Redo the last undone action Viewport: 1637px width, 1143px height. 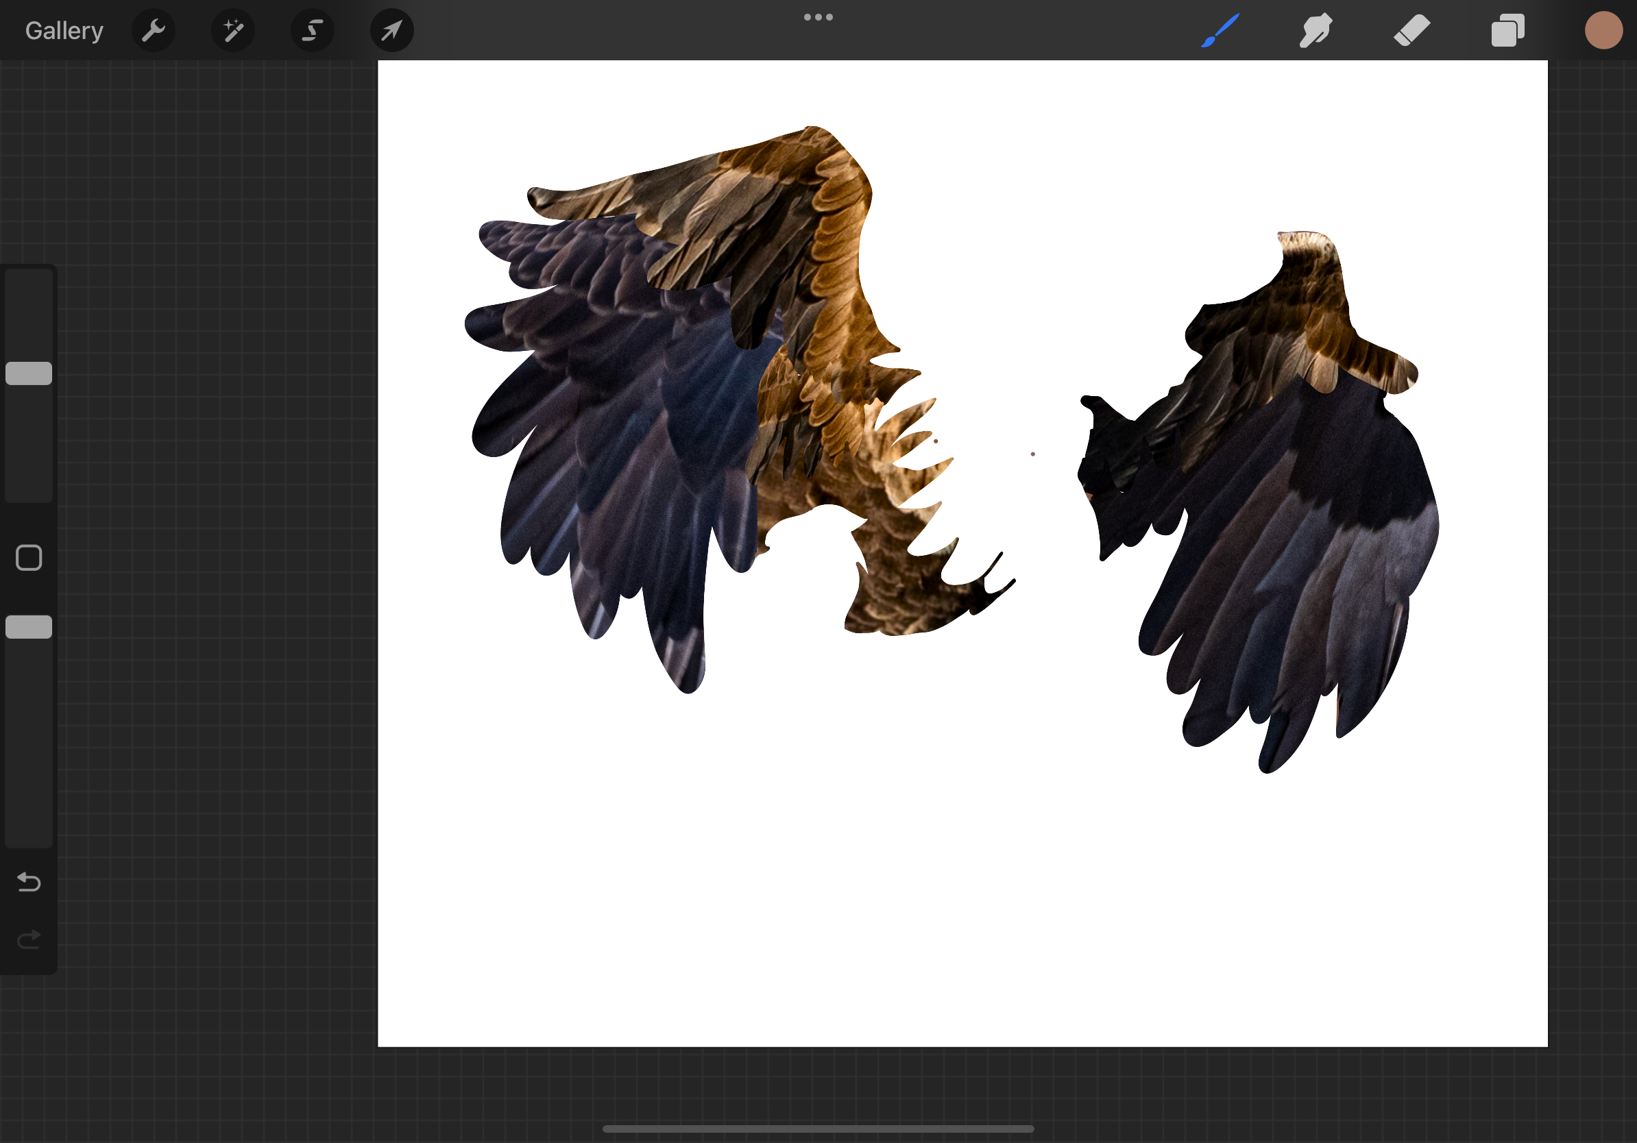(29, 940)
